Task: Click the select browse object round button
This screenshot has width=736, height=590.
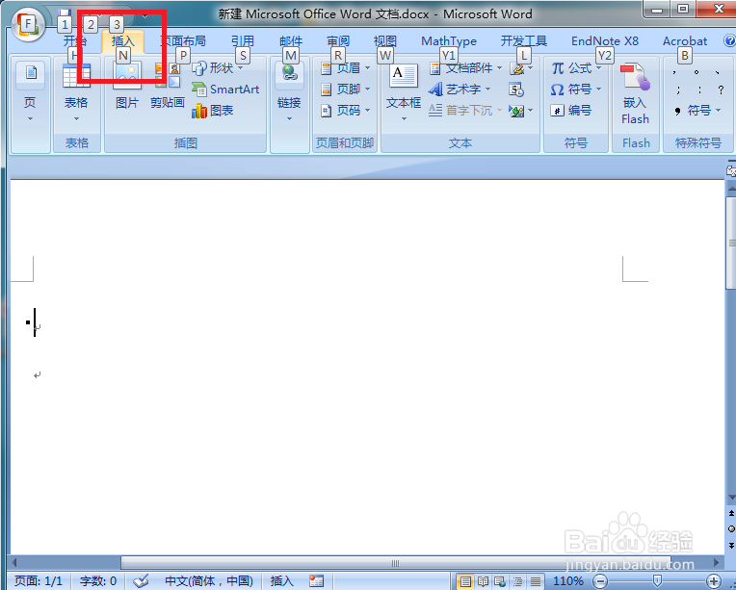Action: coord(731,528)
